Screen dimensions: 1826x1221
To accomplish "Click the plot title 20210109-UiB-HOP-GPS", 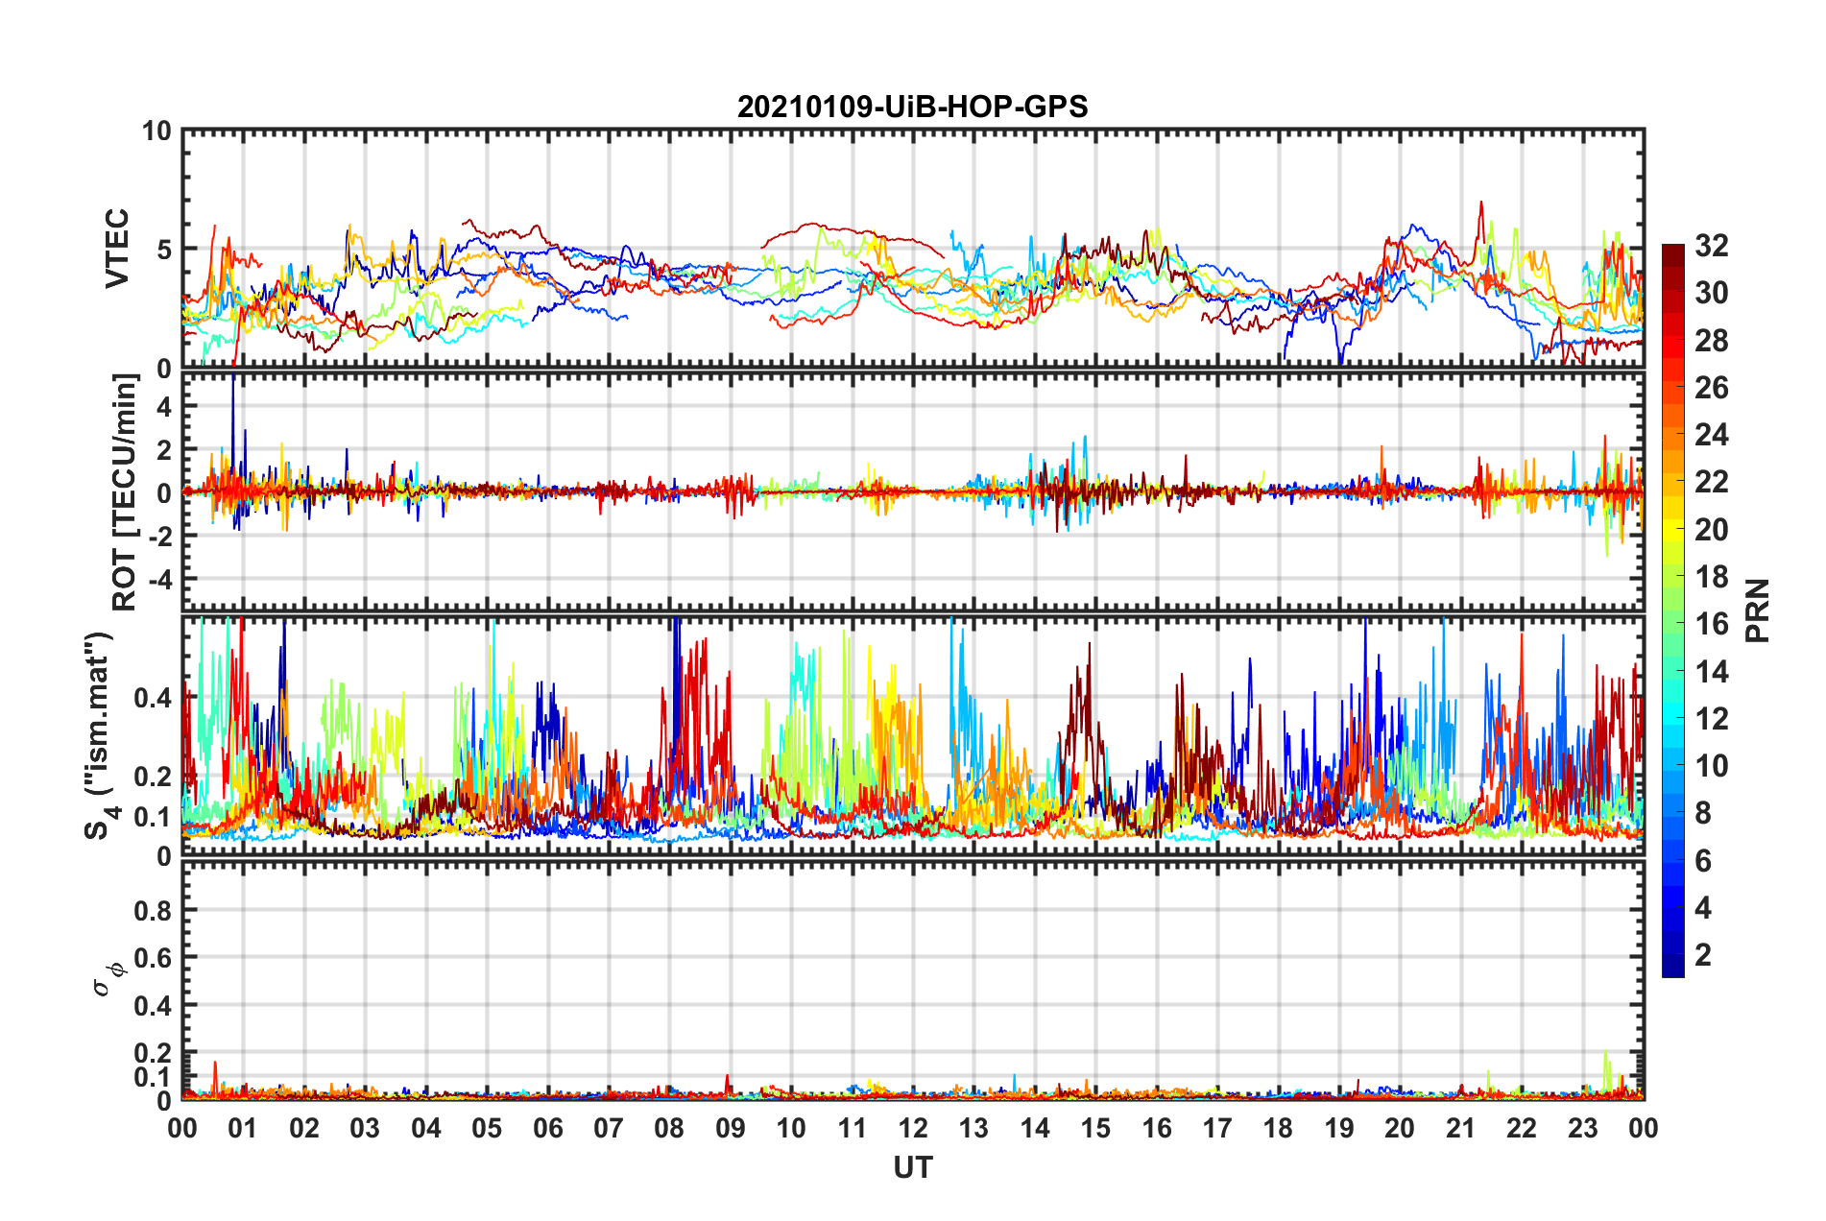I will pyautogui.click(x=912, y=107).
